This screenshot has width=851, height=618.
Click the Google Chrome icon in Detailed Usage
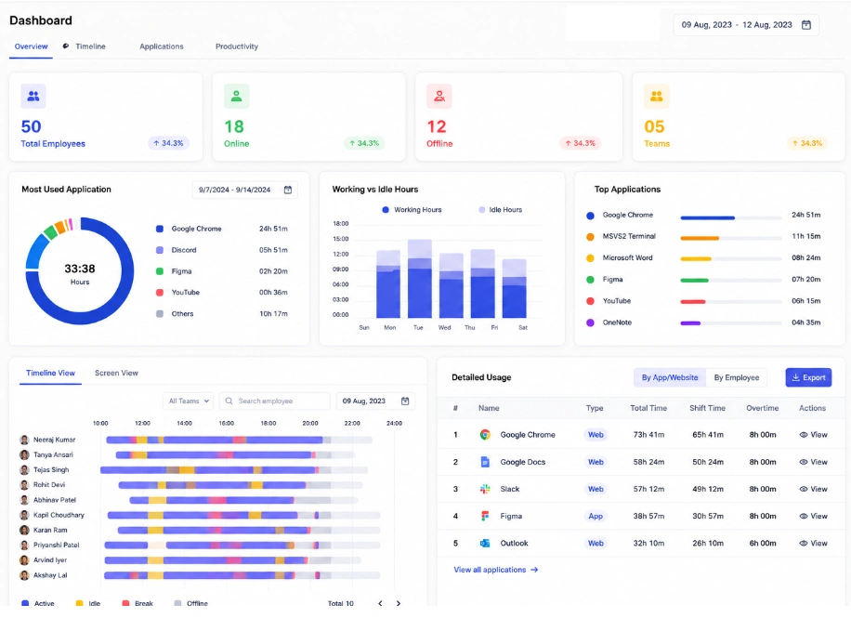click(485, 434)
